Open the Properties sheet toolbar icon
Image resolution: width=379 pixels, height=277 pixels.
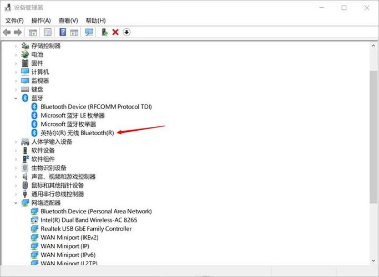(48, 32)
